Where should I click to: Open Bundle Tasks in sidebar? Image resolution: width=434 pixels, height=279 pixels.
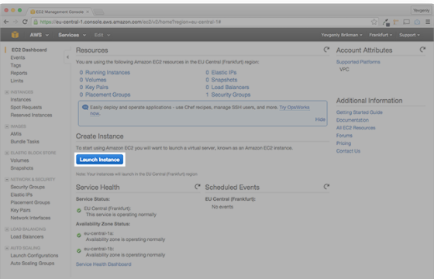tap(25, 142)
